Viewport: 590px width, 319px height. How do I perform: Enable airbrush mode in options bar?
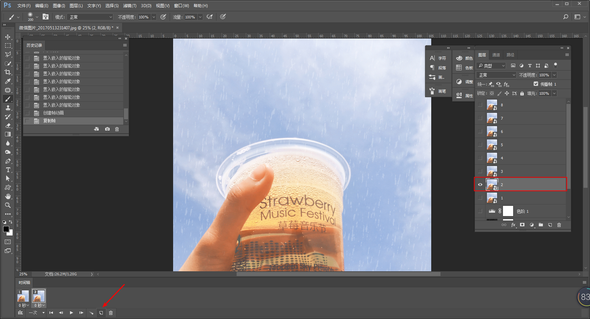(210, 17)
